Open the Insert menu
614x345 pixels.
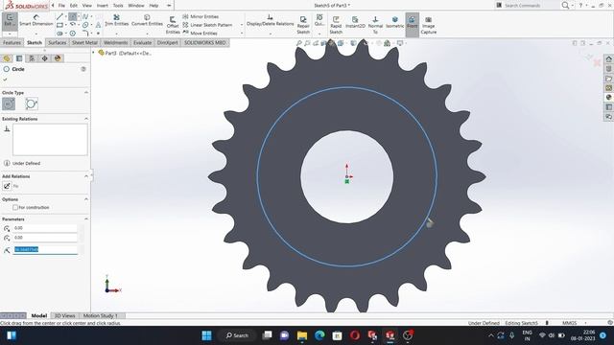click(103, 6)
